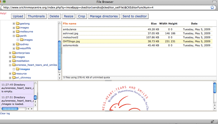Open the Crop tool

pos(82,16)
